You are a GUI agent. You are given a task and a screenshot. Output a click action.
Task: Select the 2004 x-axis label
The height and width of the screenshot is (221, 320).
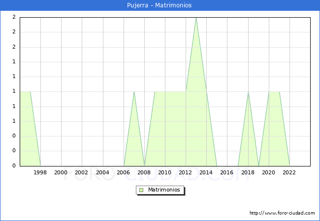click(x=102, y=172)
